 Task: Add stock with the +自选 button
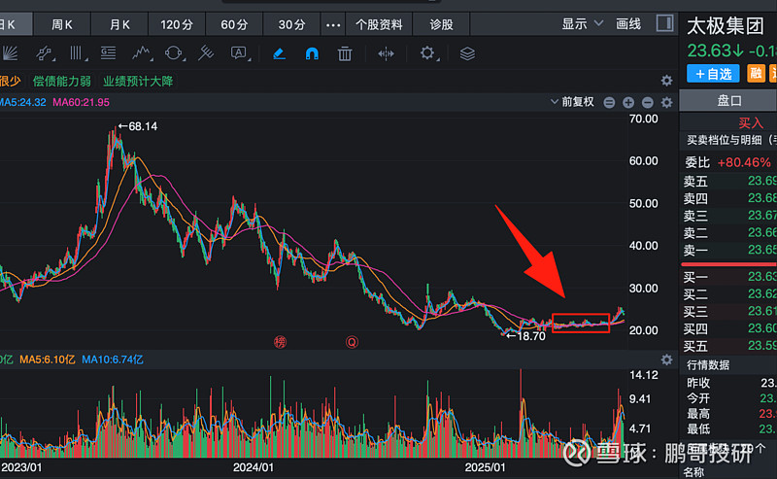point(713,74)
